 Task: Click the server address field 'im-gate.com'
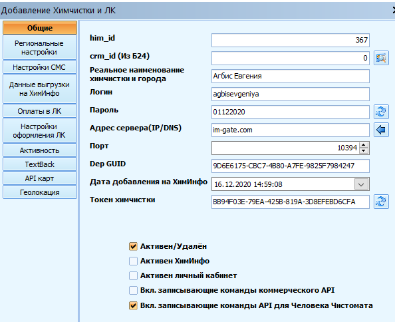click(291, 130)
